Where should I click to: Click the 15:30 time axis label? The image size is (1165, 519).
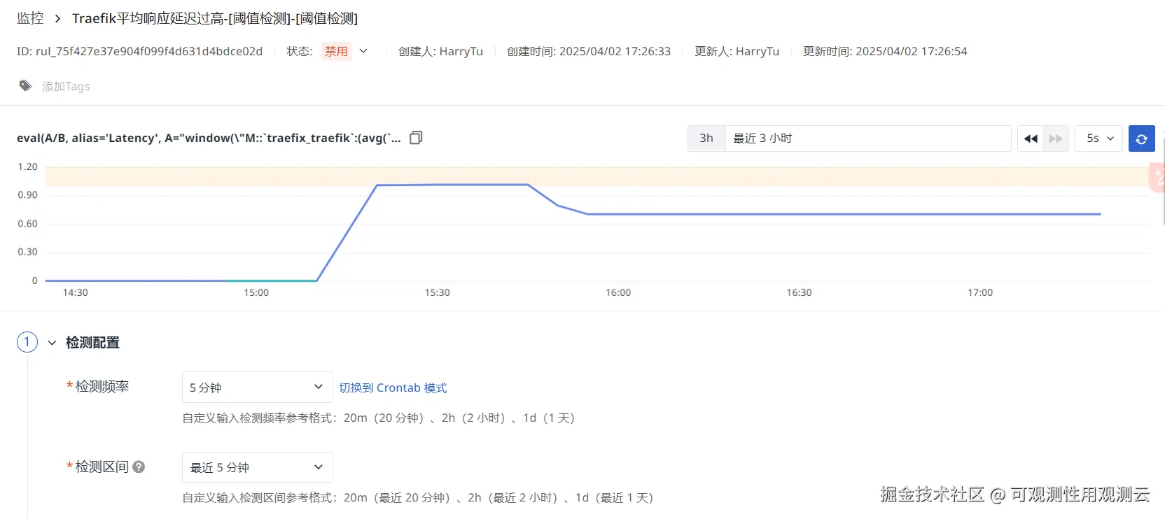[x=437, y=292]
